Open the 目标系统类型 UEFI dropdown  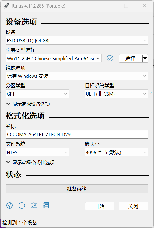(x=116, y=94)
